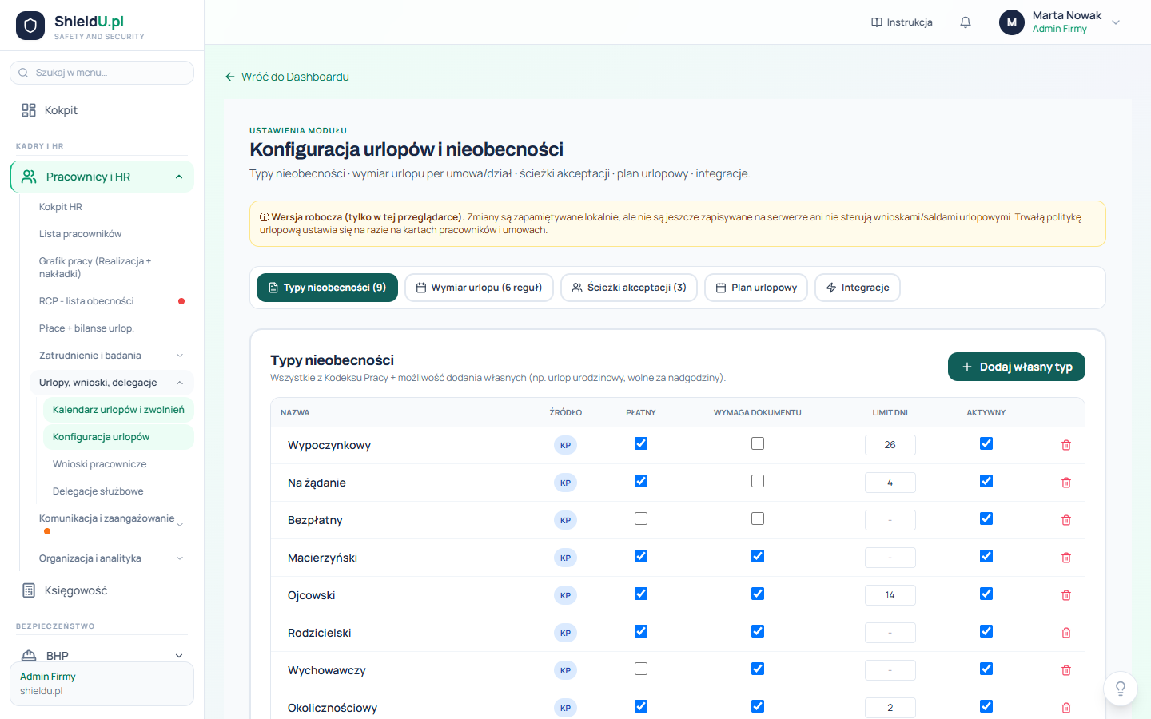Open the lightbulb help widget
1151x719 pixels.
pos(1121,688)
